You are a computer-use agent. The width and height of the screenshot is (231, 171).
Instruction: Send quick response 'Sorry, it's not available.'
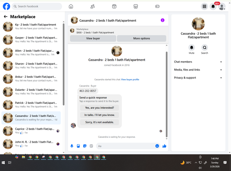pyautogui.click(x=99, y=122)
